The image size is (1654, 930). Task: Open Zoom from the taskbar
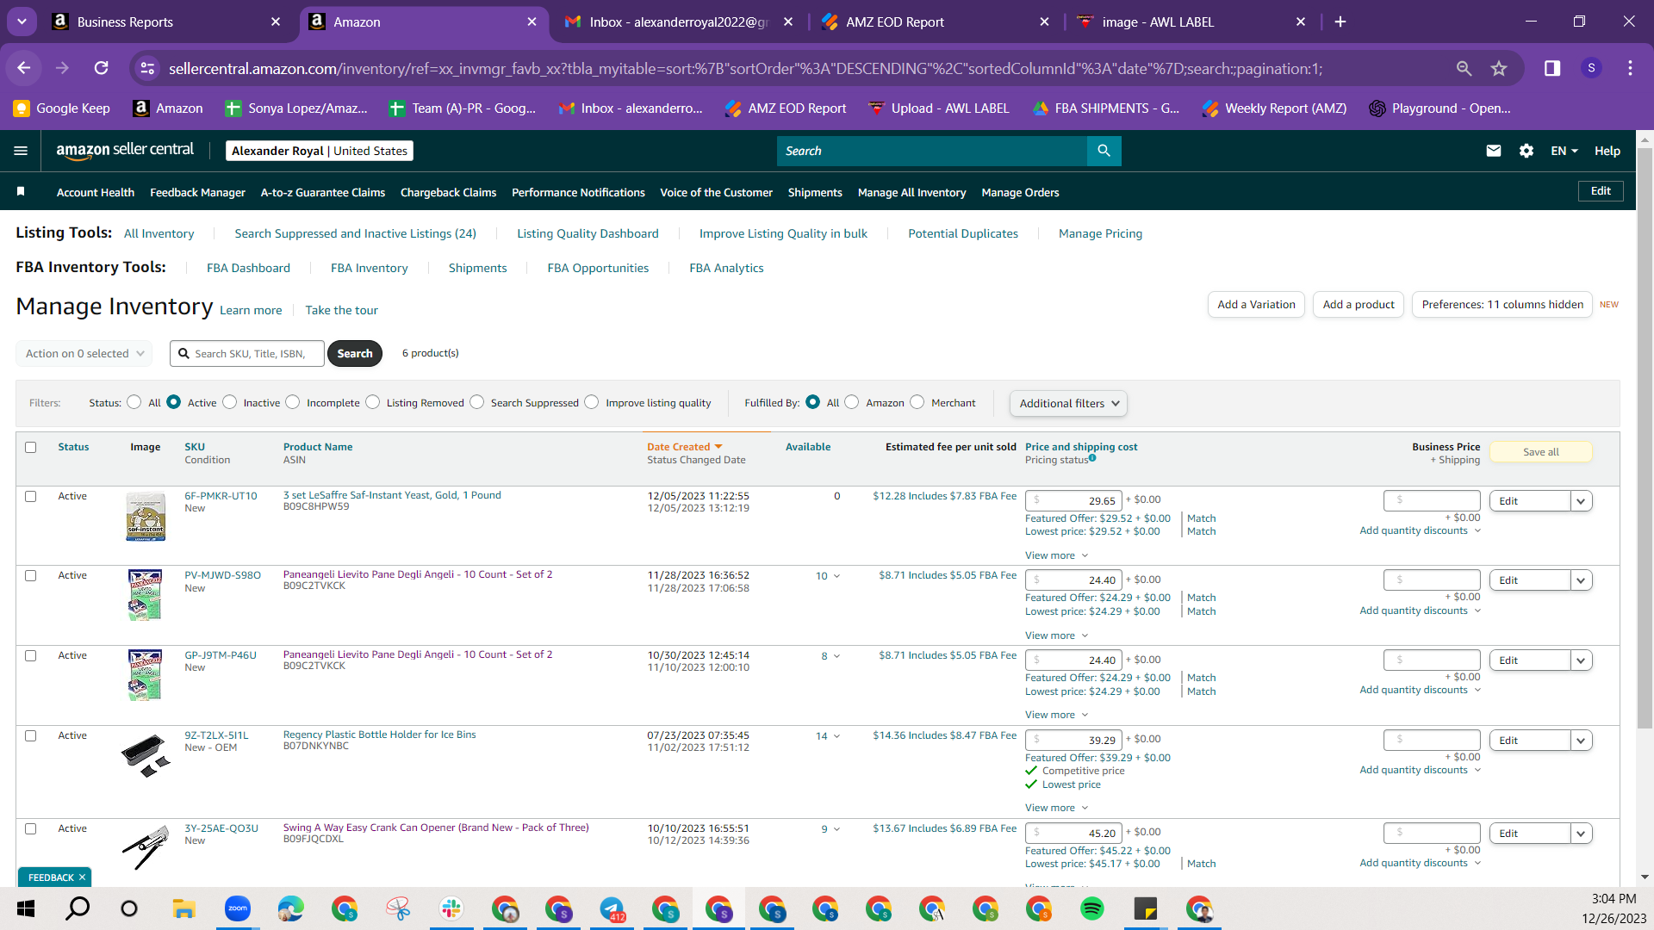(x=237, y=908)
